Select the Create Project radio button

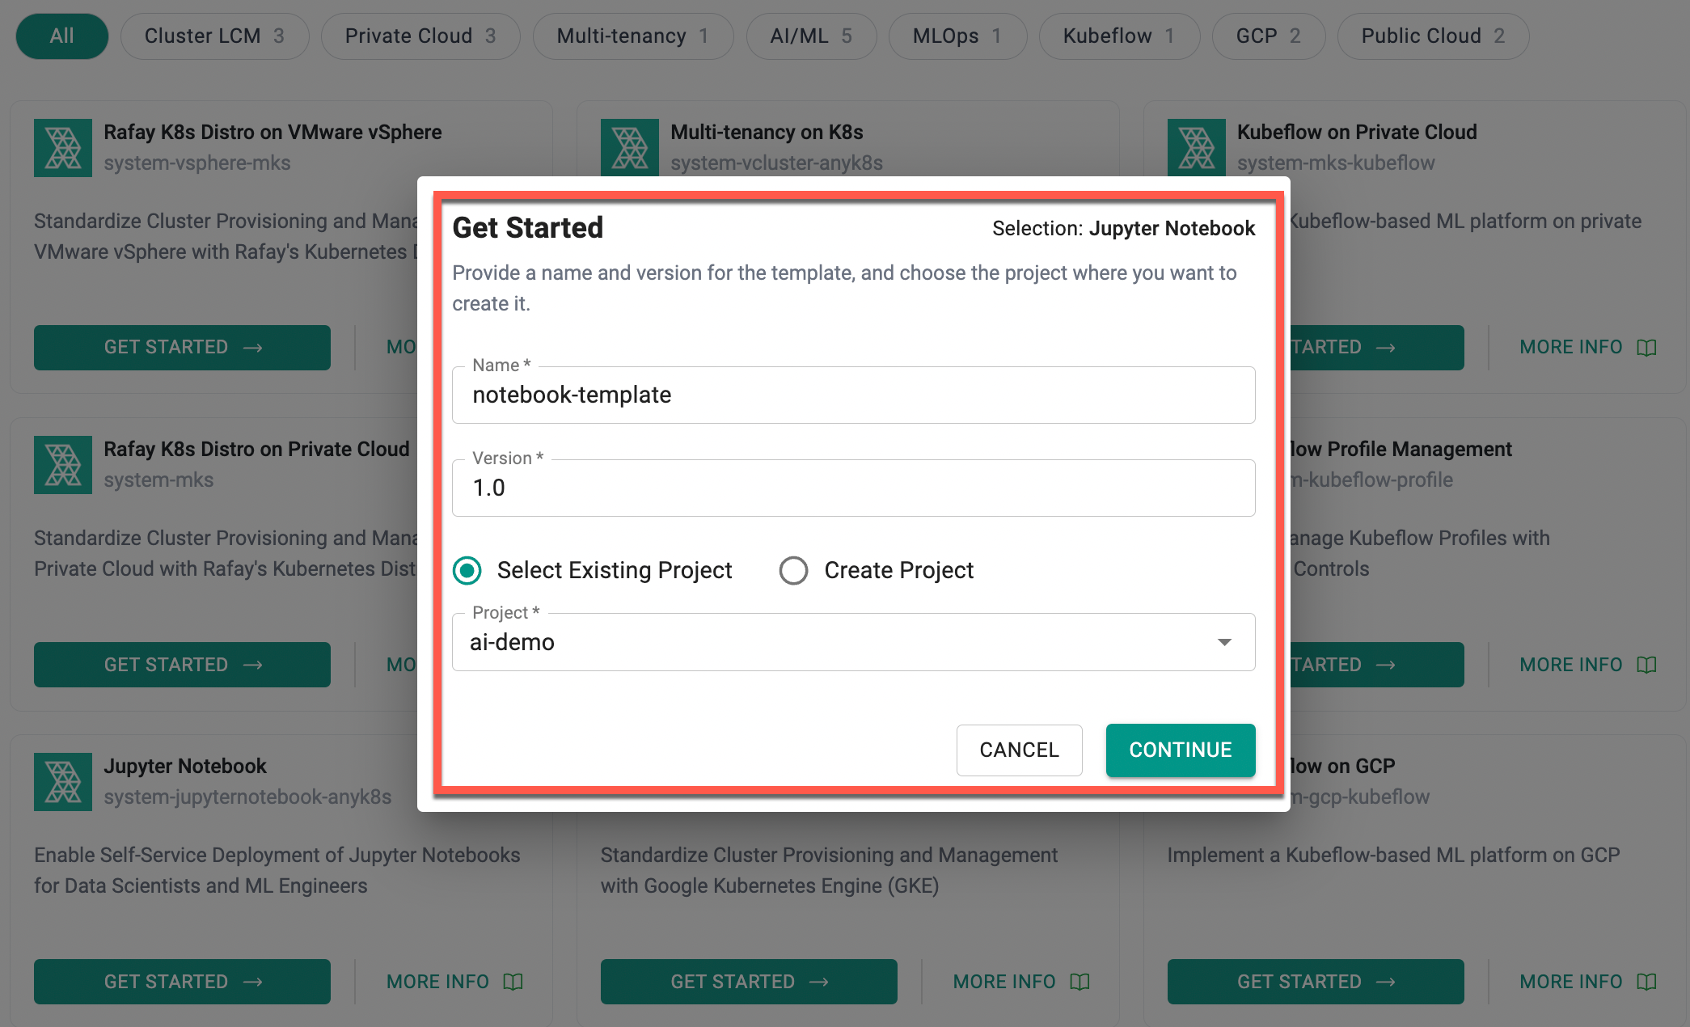pos(792,569)
